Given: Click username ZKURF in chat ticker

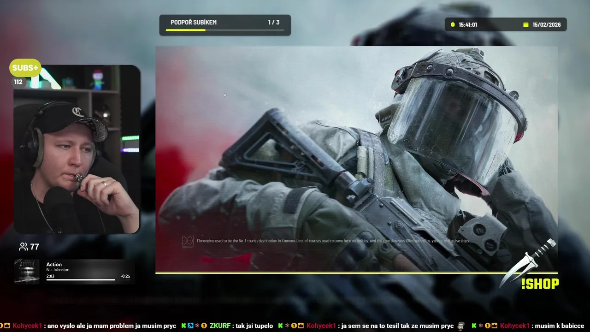Looking at the screenshot, I should click(220, 326).
